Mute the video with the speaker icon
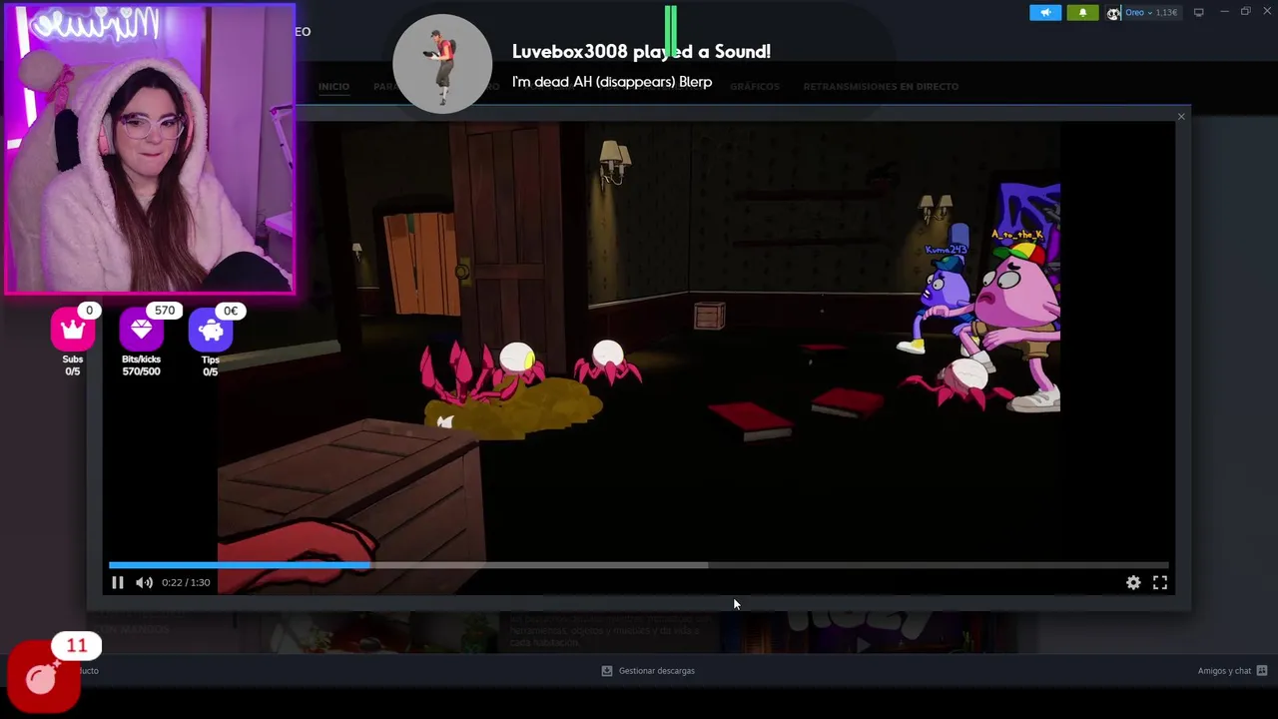This screenshot has width=1278, height=719. [144, 582]
